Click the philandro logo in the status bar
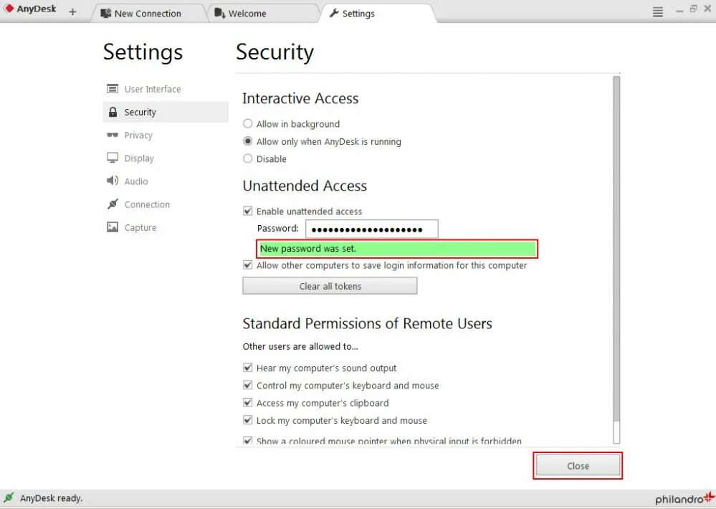 pyautogui.click(x=684, y=498)
